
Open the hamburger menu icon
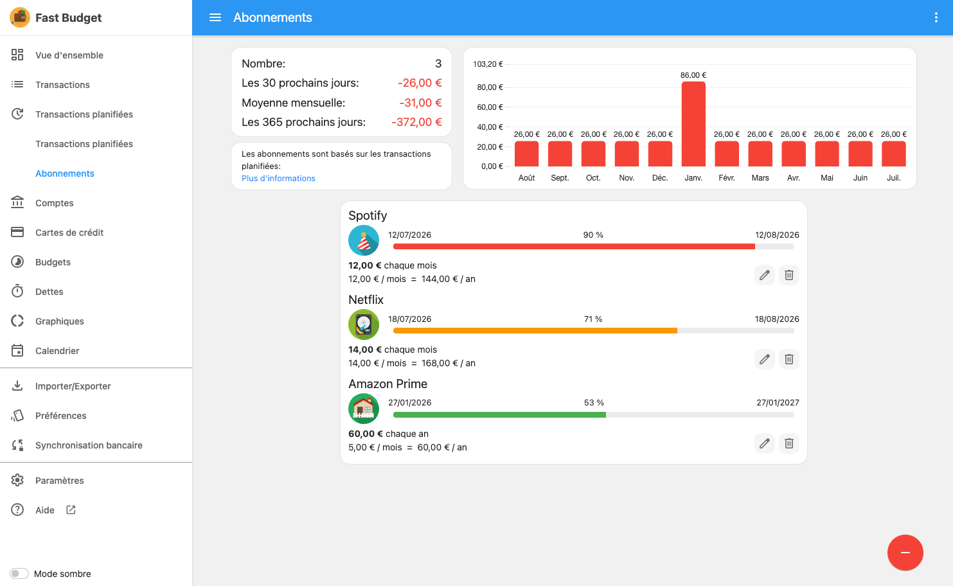pyautogui.click(x=215, y=17)
